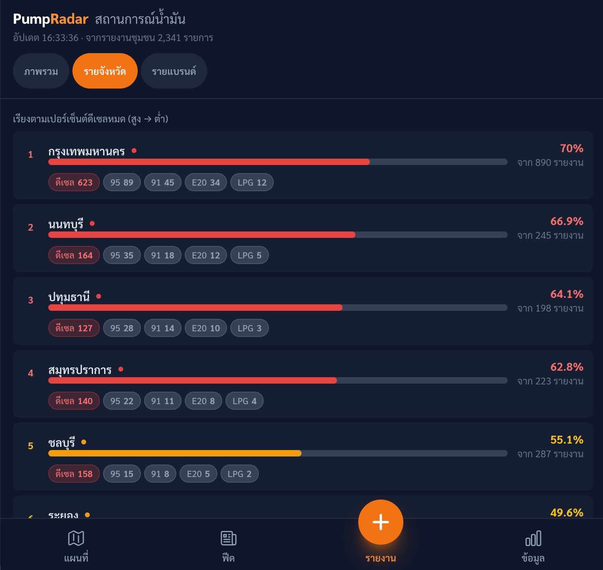Click the sort order label for diesel percentage

pyautogui.click(x=91, y=119)
